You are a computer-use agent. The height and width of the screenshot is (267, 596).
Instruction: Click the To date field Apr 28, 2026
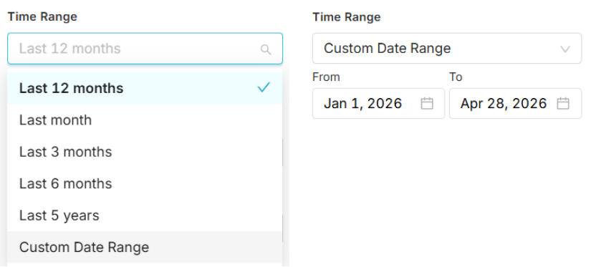[x=516, y=103]
